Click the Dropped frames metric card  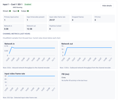pos(81,19)
